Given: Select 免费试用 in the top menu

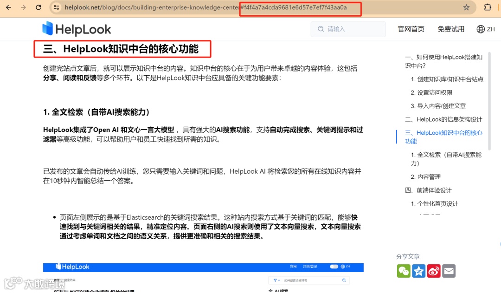Looking at the screenshot, I should 450,29.
